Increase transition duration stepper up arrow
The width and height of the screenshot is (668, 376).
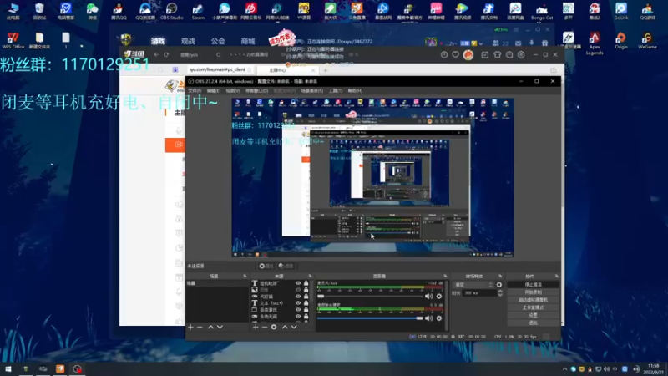pos(500,291)
